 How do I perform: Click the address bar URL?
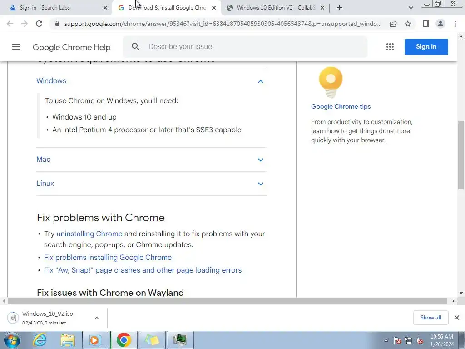(223, 24)
